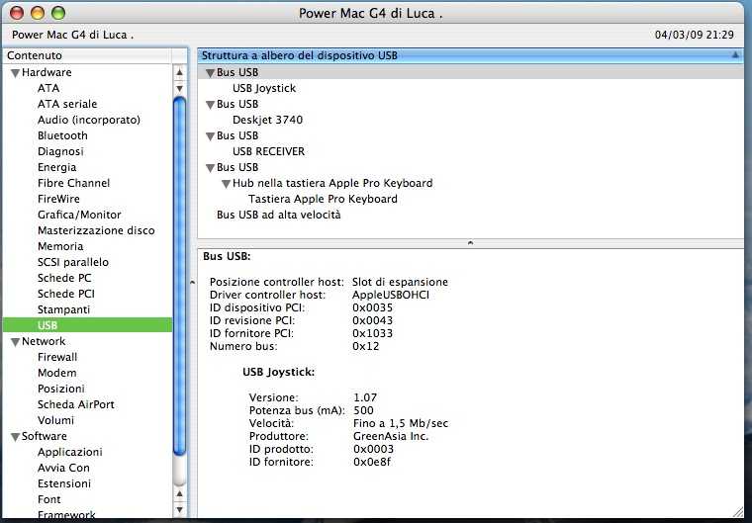Select Estensioni under Software
Screen dimensions: 752x523
(x=63, y=483)
